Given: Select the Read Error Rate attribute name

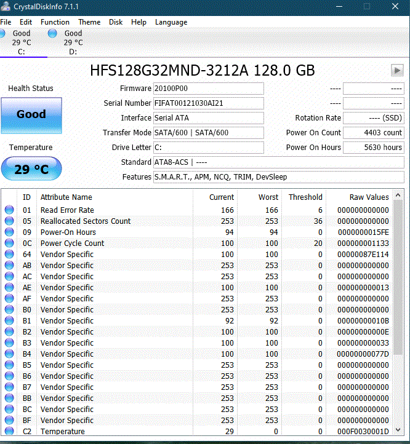Looking at the screenshot, I should [67, 210].
